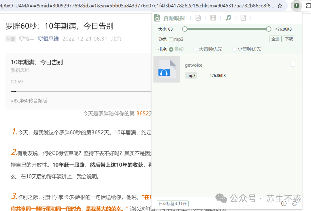311x211 pixels.
Task: Click the 罗振宇 author name
Action: [26, 39]
